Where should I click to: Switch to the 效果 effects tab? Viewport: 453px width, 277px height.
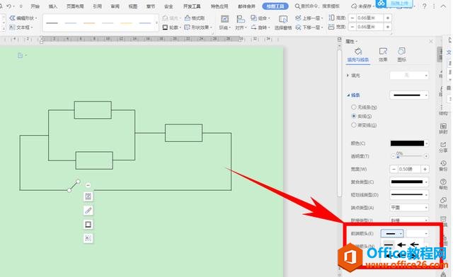[x=383, y=54]
